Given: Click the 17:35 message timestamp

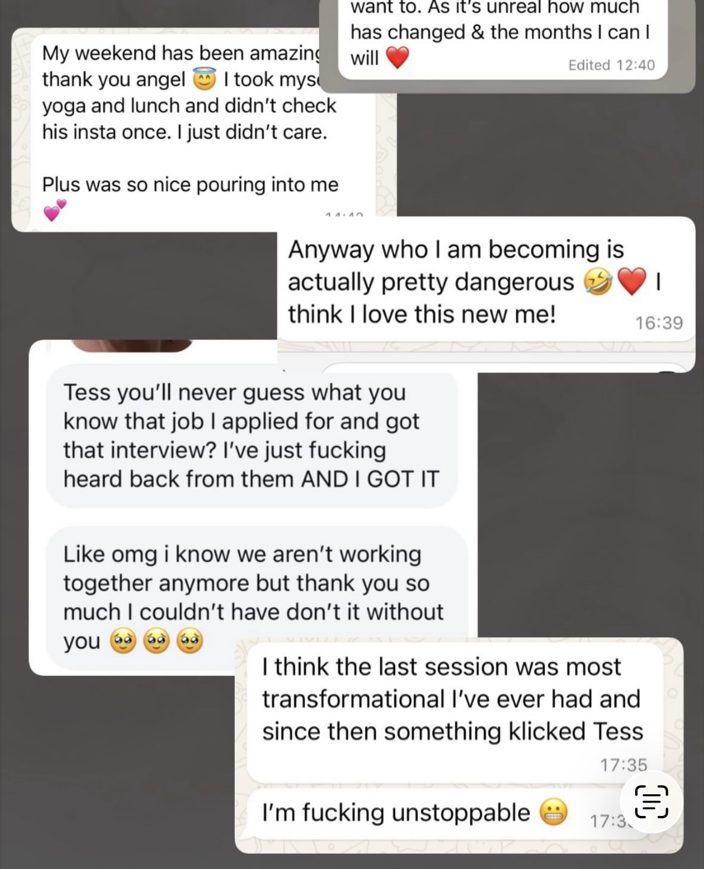Looking at the screenshot, I should click(623, 765).
